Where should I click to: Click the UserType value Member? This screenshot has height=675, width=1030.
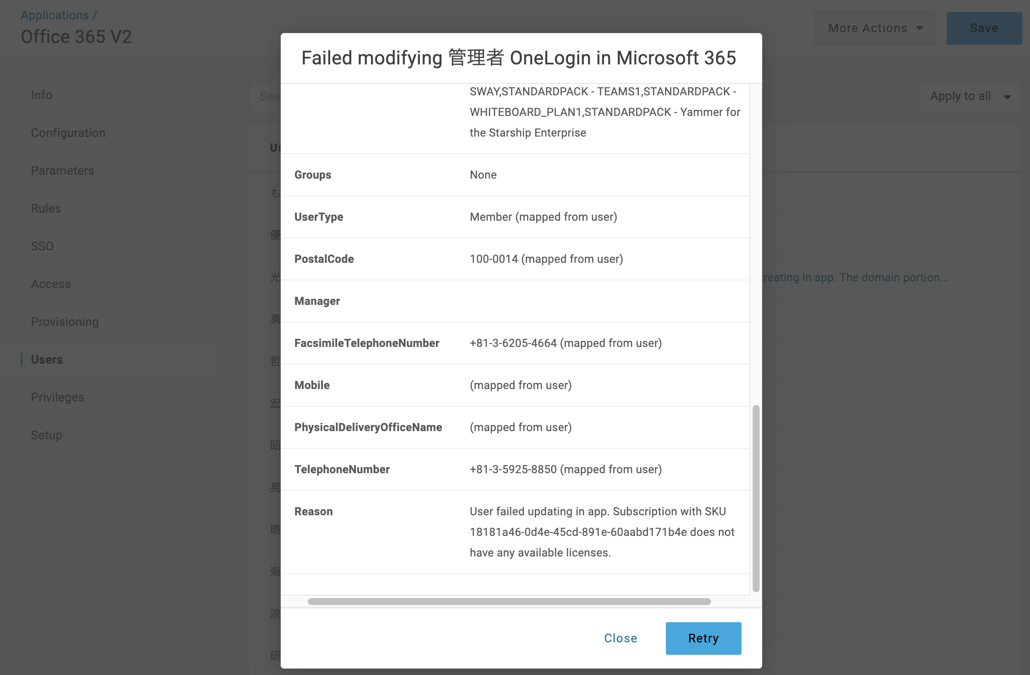click(x=491, y=216)
